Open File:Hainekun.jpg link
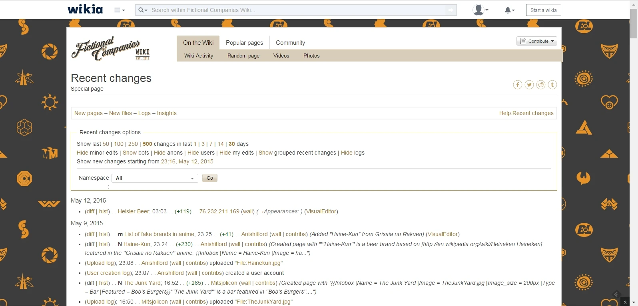The image size is (638, 306). click(x=258, y=263)
